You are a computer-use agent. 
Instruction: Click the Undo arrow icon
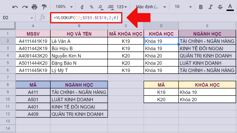coord(15,7)
